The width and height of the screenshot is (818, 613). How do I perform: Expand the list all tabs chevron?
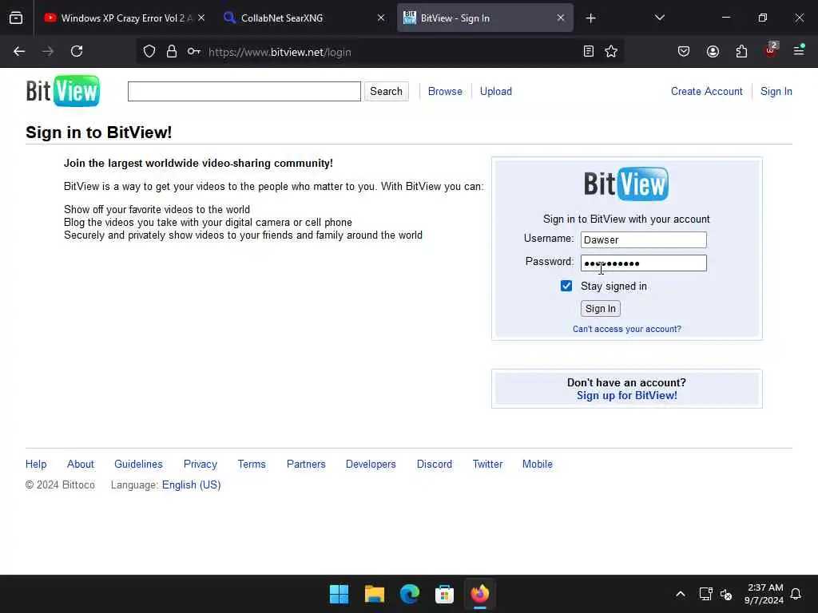click(x=659, y=18)
